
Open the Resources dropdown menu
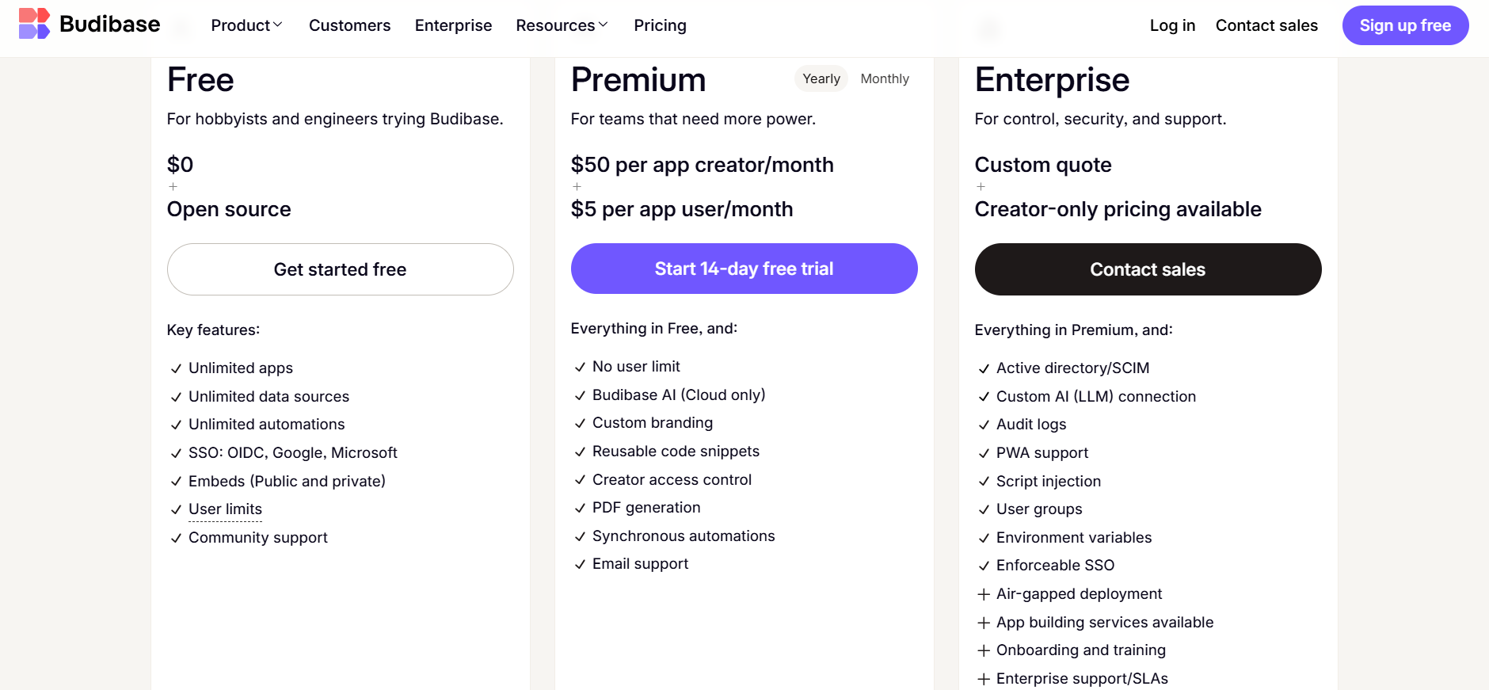coord(562,25)
